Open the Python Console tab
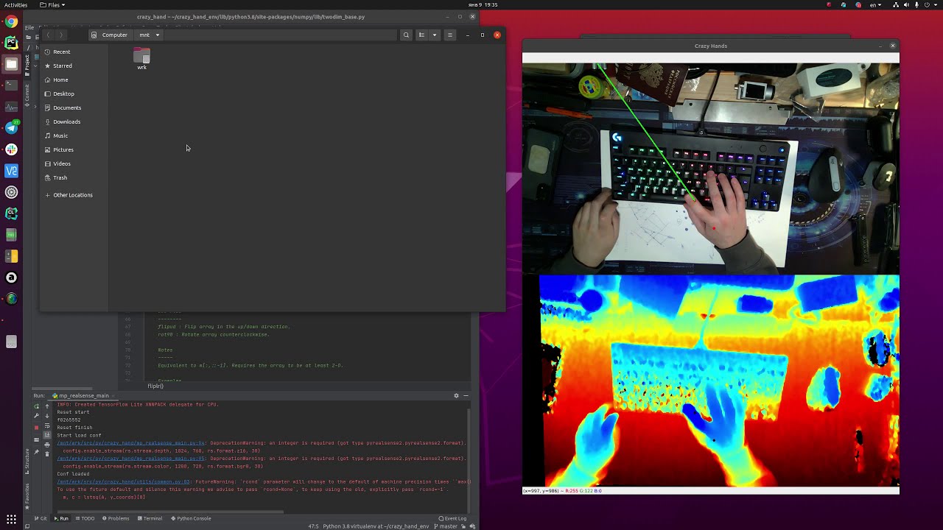This screenshot has width=943, height=530. click(x=191, y=518)
